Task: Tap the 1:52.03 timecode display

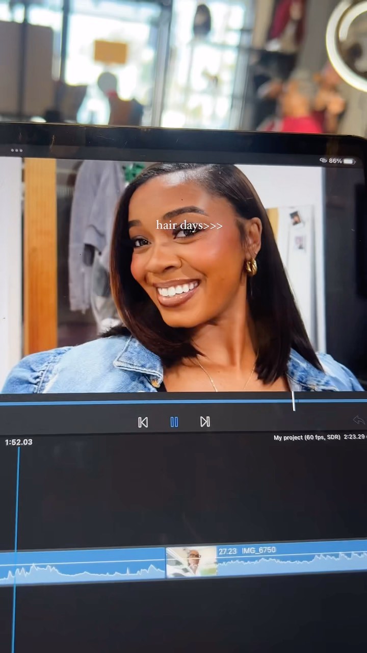Action: [19, 442]
